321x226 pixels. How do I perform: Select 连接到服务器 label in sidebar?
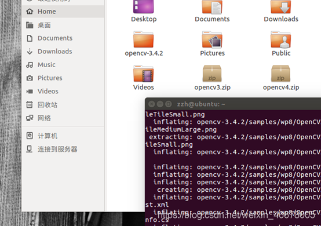57,149
